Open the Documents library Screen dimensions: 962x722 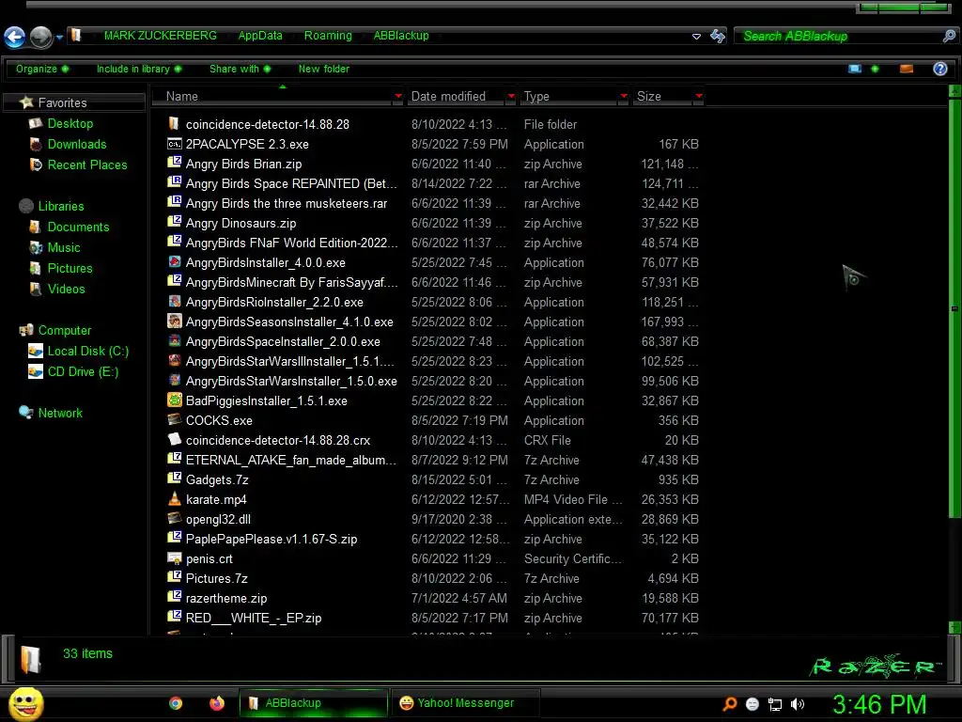pyautogui.click(x=78, y=228)
